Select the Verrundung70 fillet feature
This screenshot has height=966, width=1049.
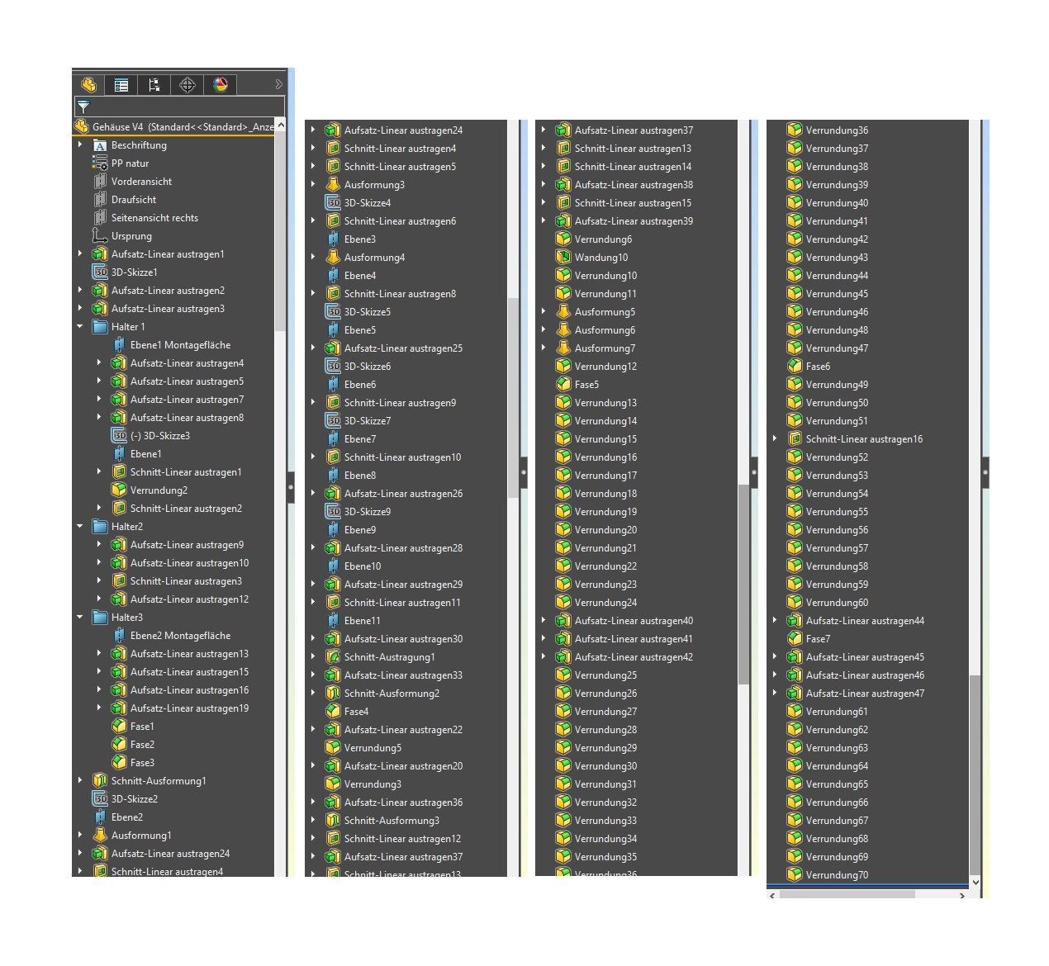[x=836, y=875]
